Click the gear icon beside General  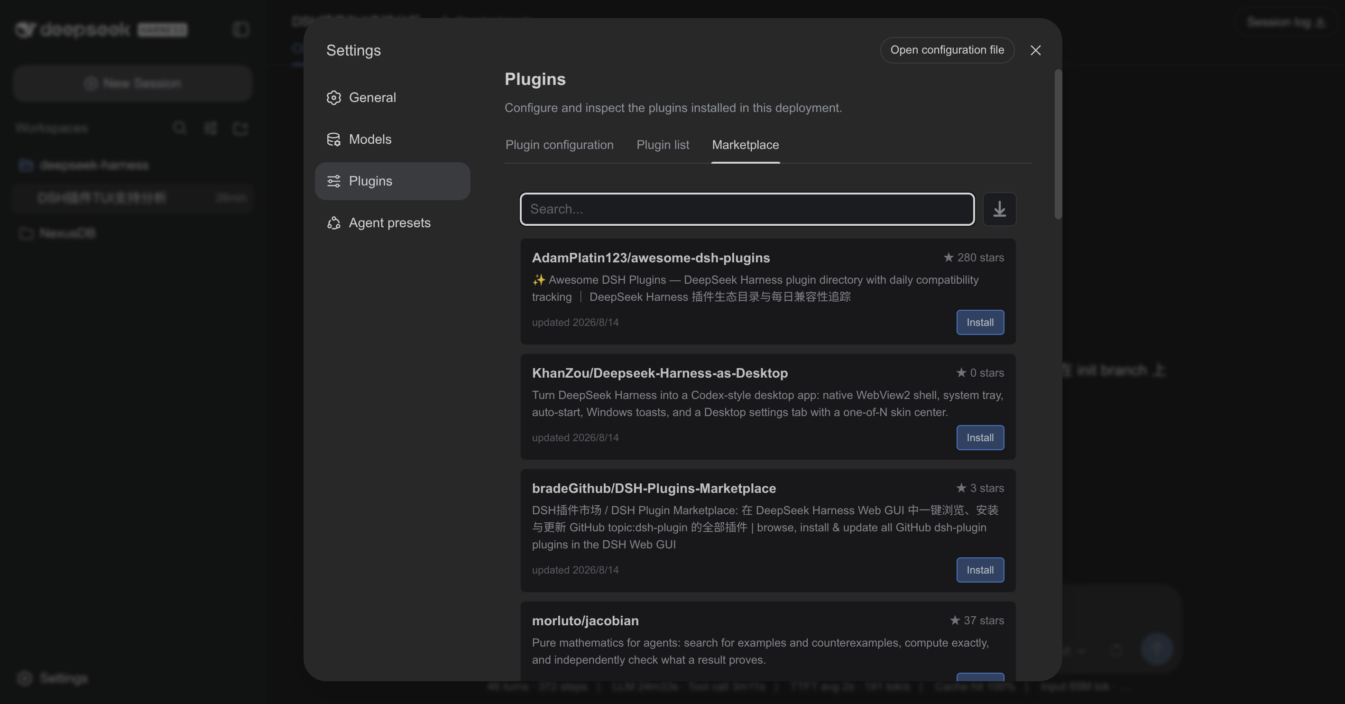(333, 98)
